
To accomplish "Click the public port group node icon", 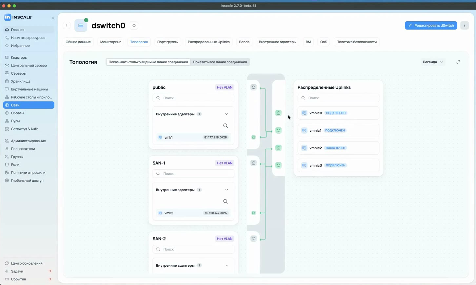I will pos(253,87).
